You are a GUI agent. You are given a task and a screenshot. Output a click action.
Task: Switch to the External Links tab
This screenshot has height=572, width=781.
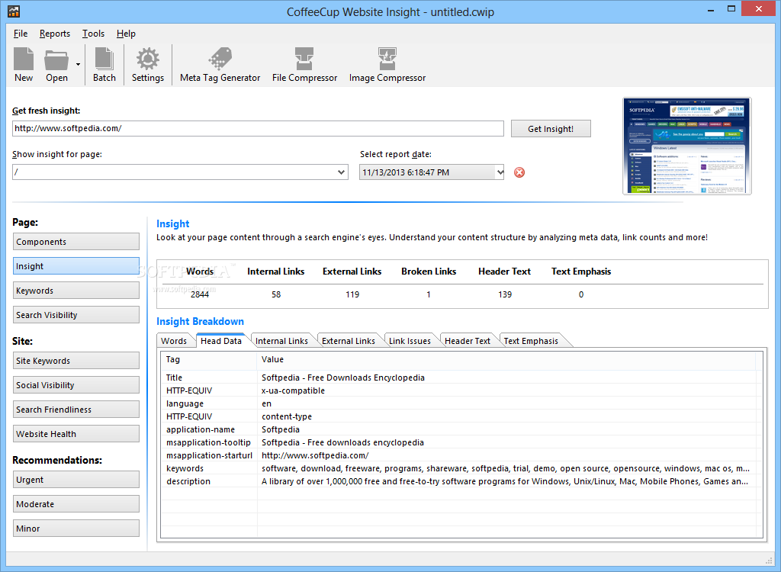(348, 341)
